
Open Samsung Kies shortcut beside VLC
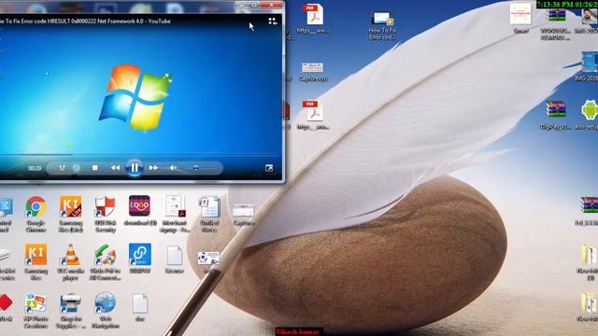[x=36, y=261]
